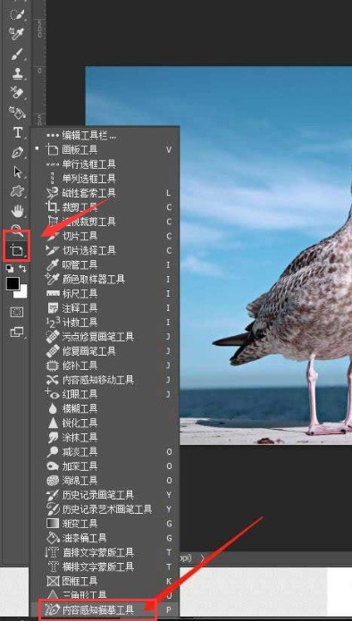This screenshot has width=352, height=621.
Task: Pick 横排文字蒙版工具 in the list
Action: click(x=105, y=566)
